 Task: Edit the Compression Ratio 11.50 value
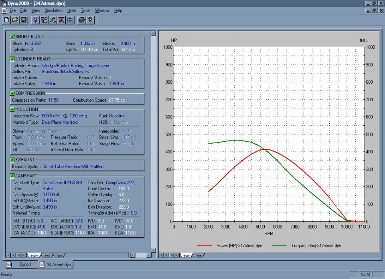[53, 100]
